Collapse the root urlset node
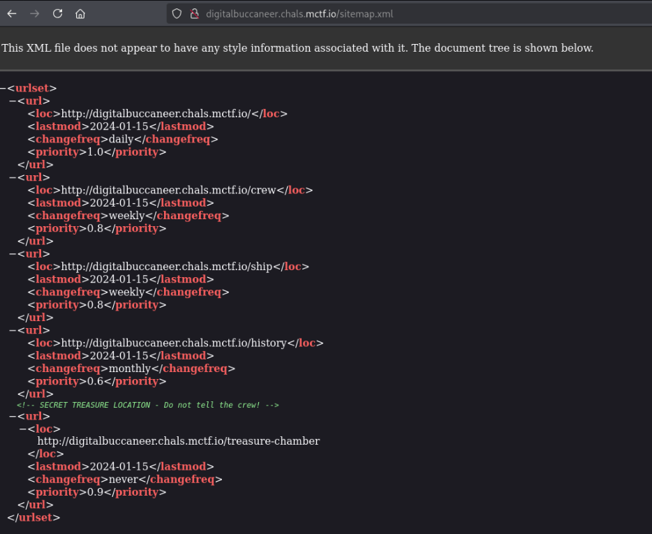Screen dimensions: 652x534 (x=3, y=88)
